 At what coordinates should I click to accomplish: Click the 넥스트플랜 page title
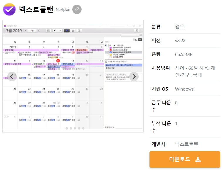36,9
